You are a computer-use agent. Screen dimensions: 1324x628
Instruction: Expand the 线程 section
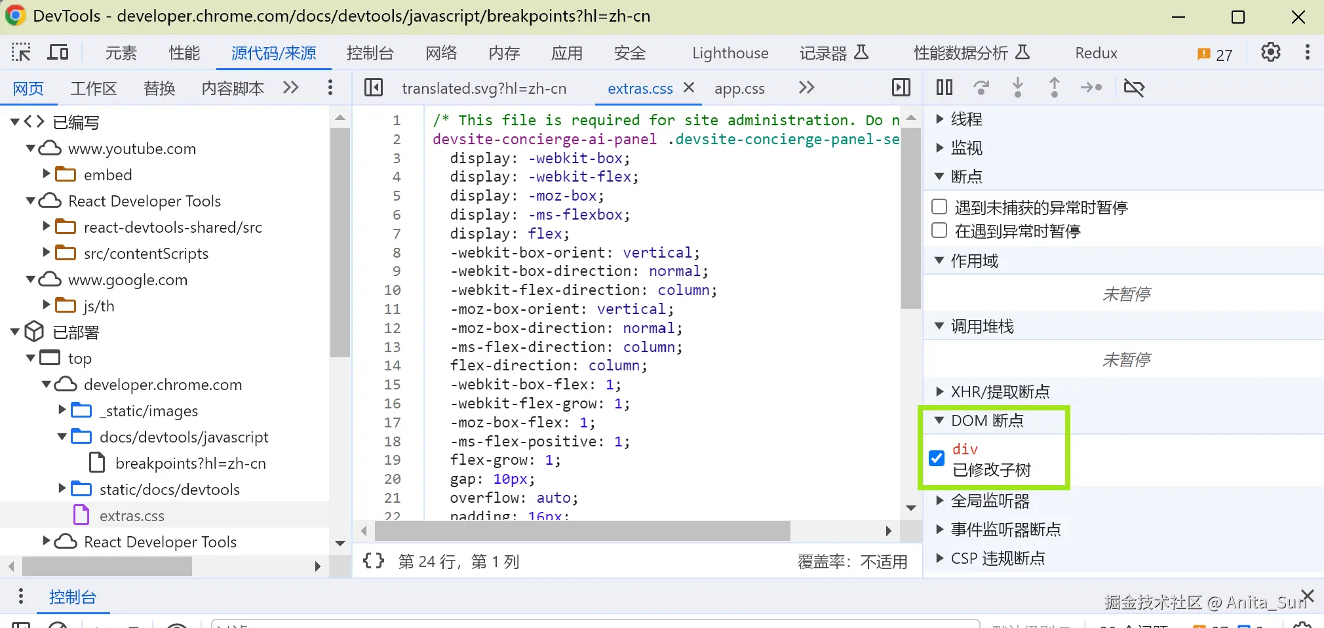940,119
